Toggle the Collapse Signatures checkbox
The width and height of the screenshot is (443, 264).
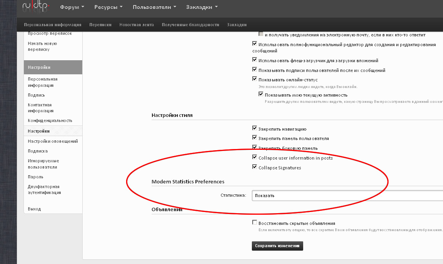pos(255,167)
